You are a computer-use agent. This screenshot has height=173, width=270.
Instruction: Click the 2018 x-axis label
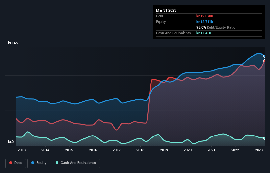click(x=140, y=150)
